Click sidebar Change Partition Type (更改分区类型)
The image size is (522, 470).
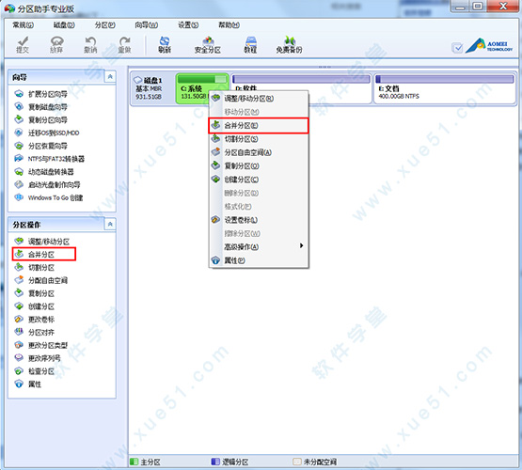pos(48,345)
